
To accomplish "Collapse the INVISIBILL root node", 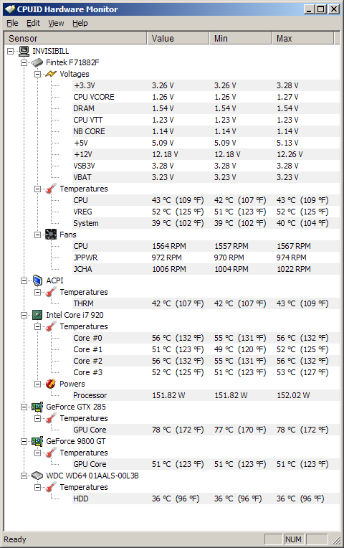I will tap(11, 52).
